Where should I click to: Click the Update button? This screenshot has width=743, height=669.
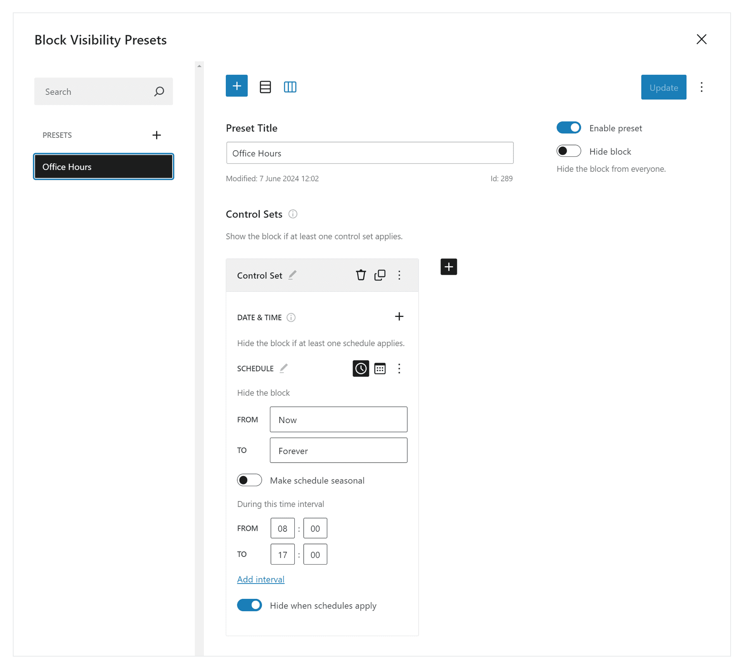click(663, 87)
